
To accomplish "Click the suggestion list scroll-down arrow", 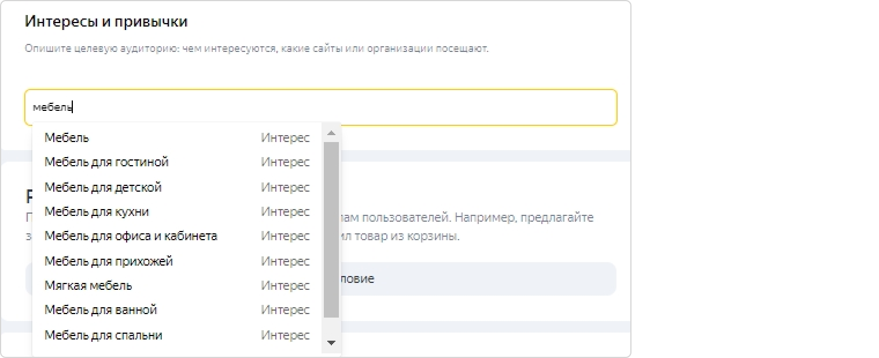I will coord(331,343).
